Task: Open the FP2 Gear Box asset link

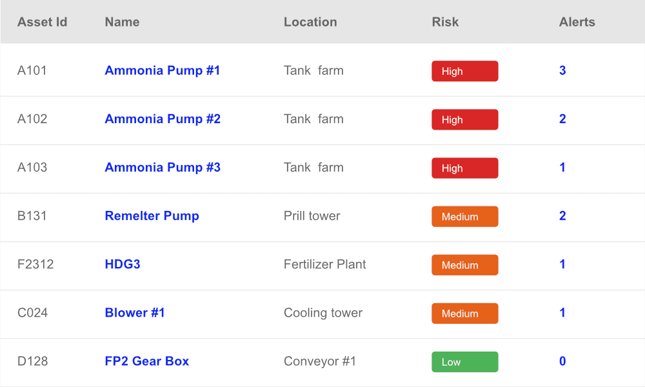Action: 147,361
